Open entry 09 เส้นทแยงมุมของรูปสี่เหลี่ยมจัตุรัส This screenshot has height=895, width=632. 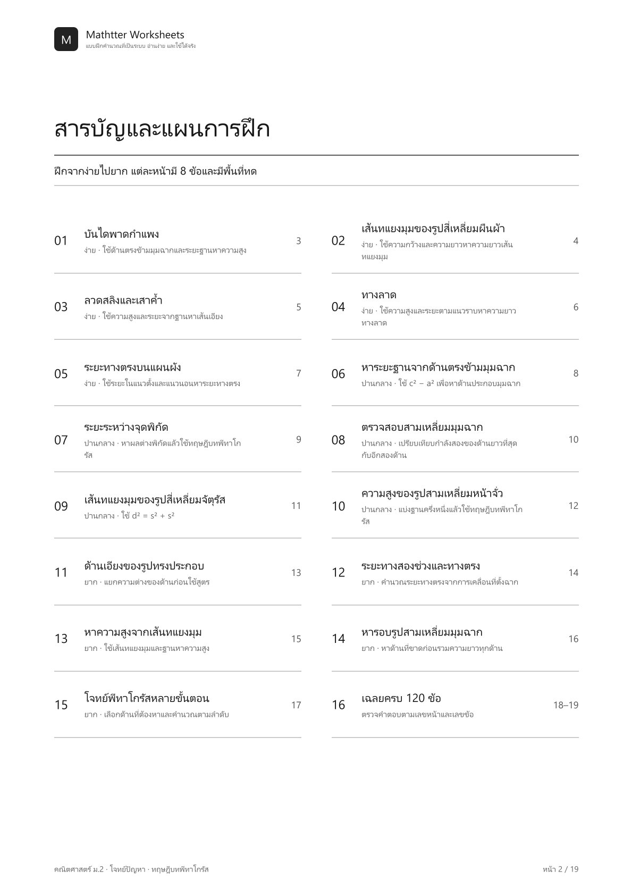178,506
